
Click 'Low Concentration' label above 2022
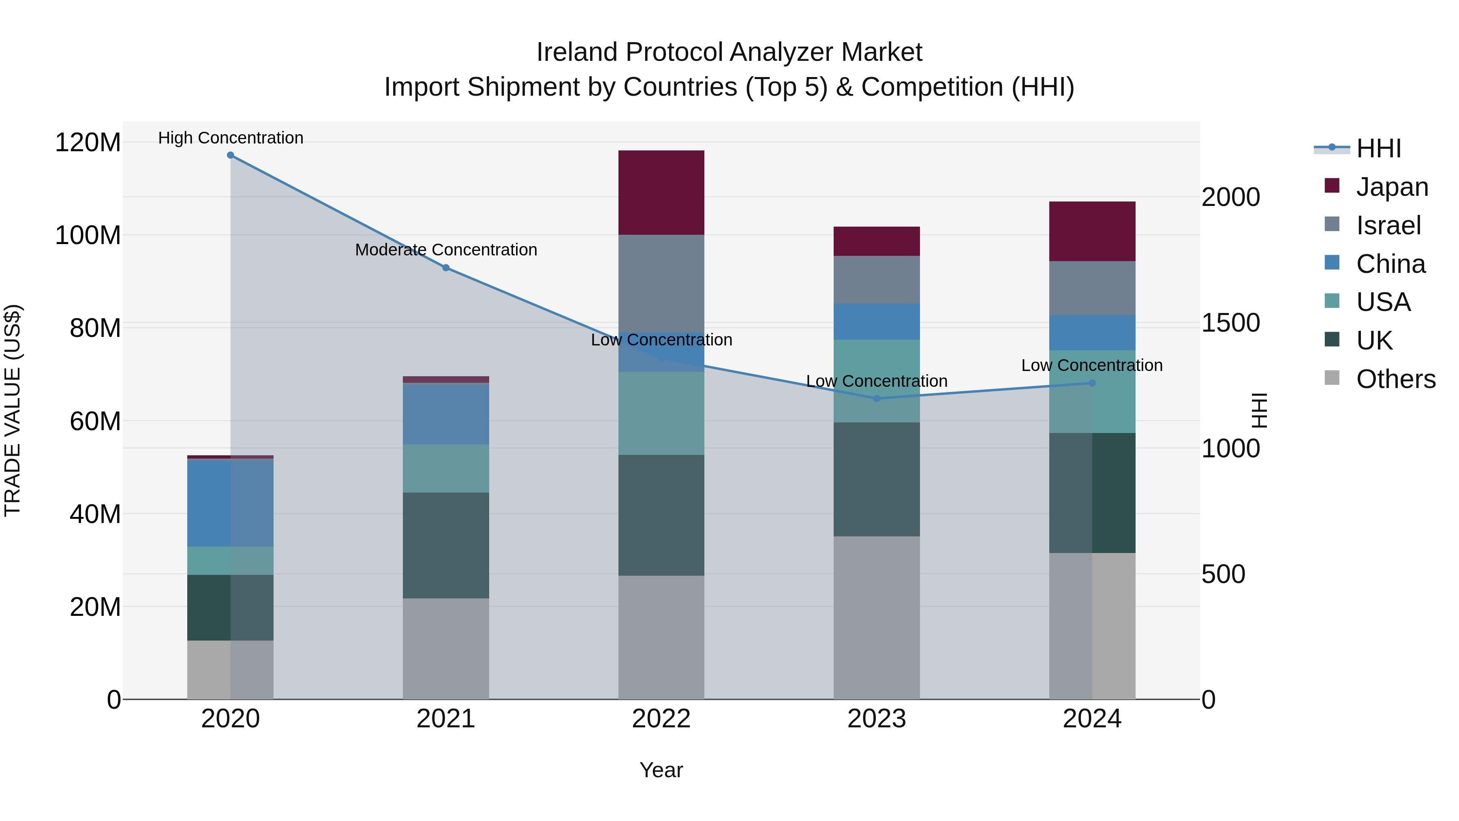click(x=661, y=340)
